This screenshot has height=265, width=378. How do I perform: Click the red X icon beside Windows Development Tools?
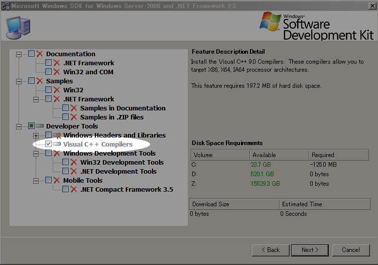57,154
